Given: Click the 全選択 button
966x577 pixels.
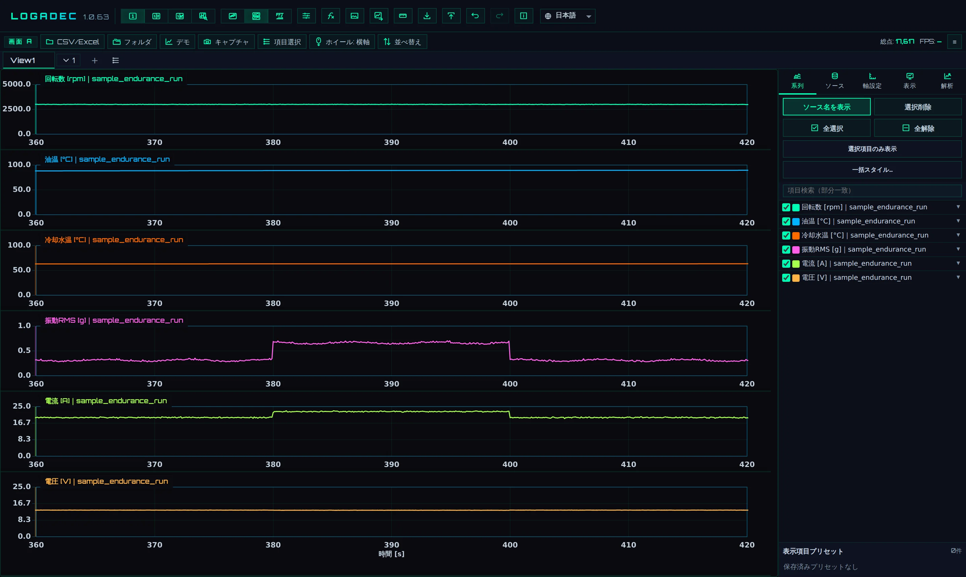Looking at the screenshot, I should click(826, 128).
